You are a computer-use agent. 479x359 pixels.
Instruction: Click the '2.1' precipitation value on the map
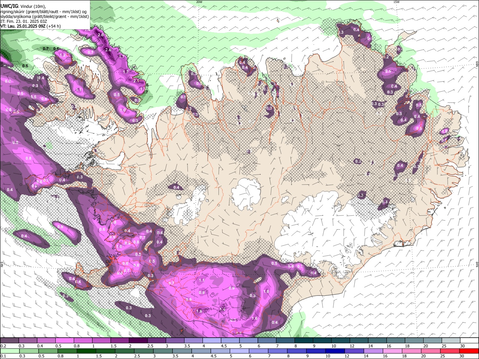136,81
